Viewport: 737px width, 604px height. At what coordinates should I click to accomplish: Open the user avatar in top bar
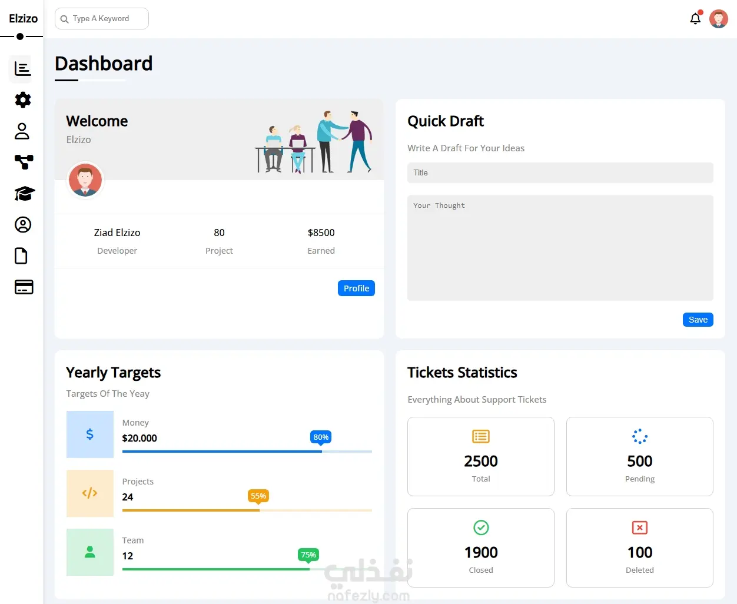(x=719, y=19)
